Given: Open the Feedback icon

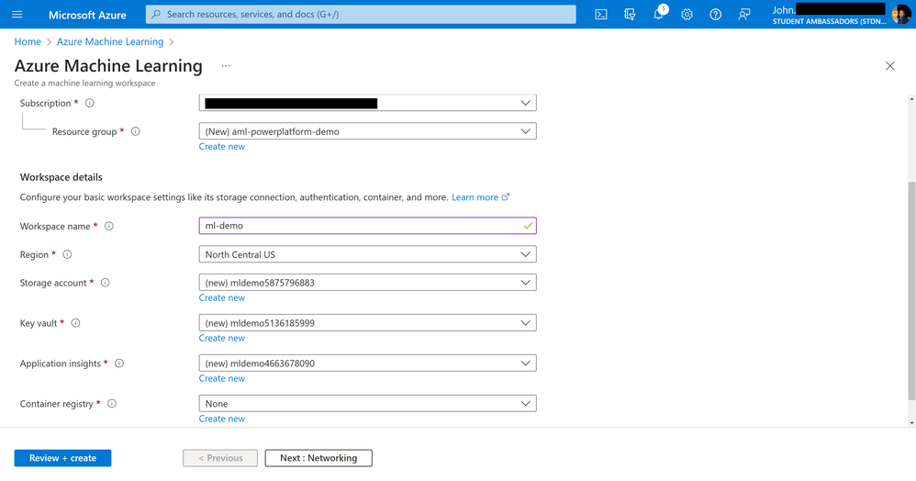Looking at the screenshot, I should coord(744,15).
